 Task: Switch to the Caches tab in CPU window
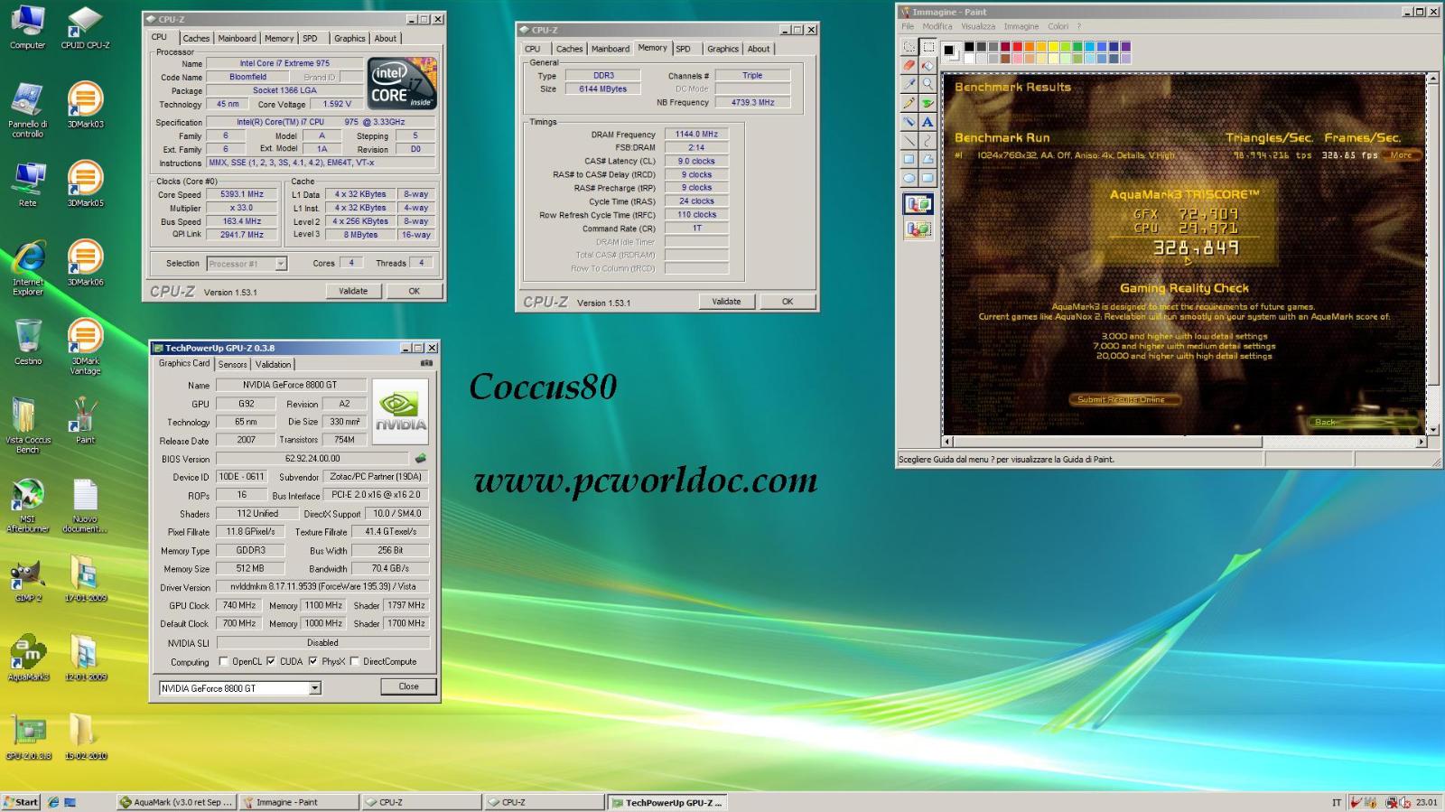tap(195, 38)
